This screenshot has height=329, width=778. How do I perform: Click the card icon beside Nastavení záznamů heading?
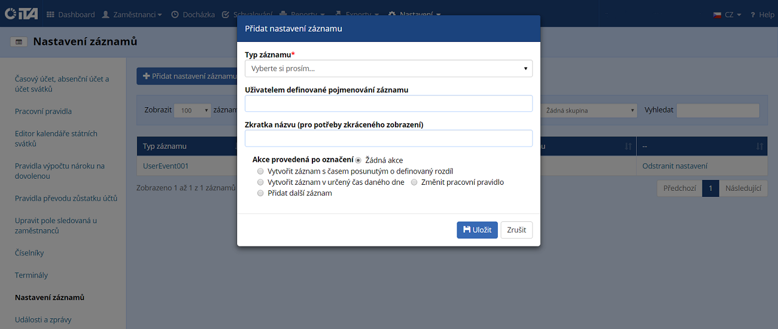(19, 42)
